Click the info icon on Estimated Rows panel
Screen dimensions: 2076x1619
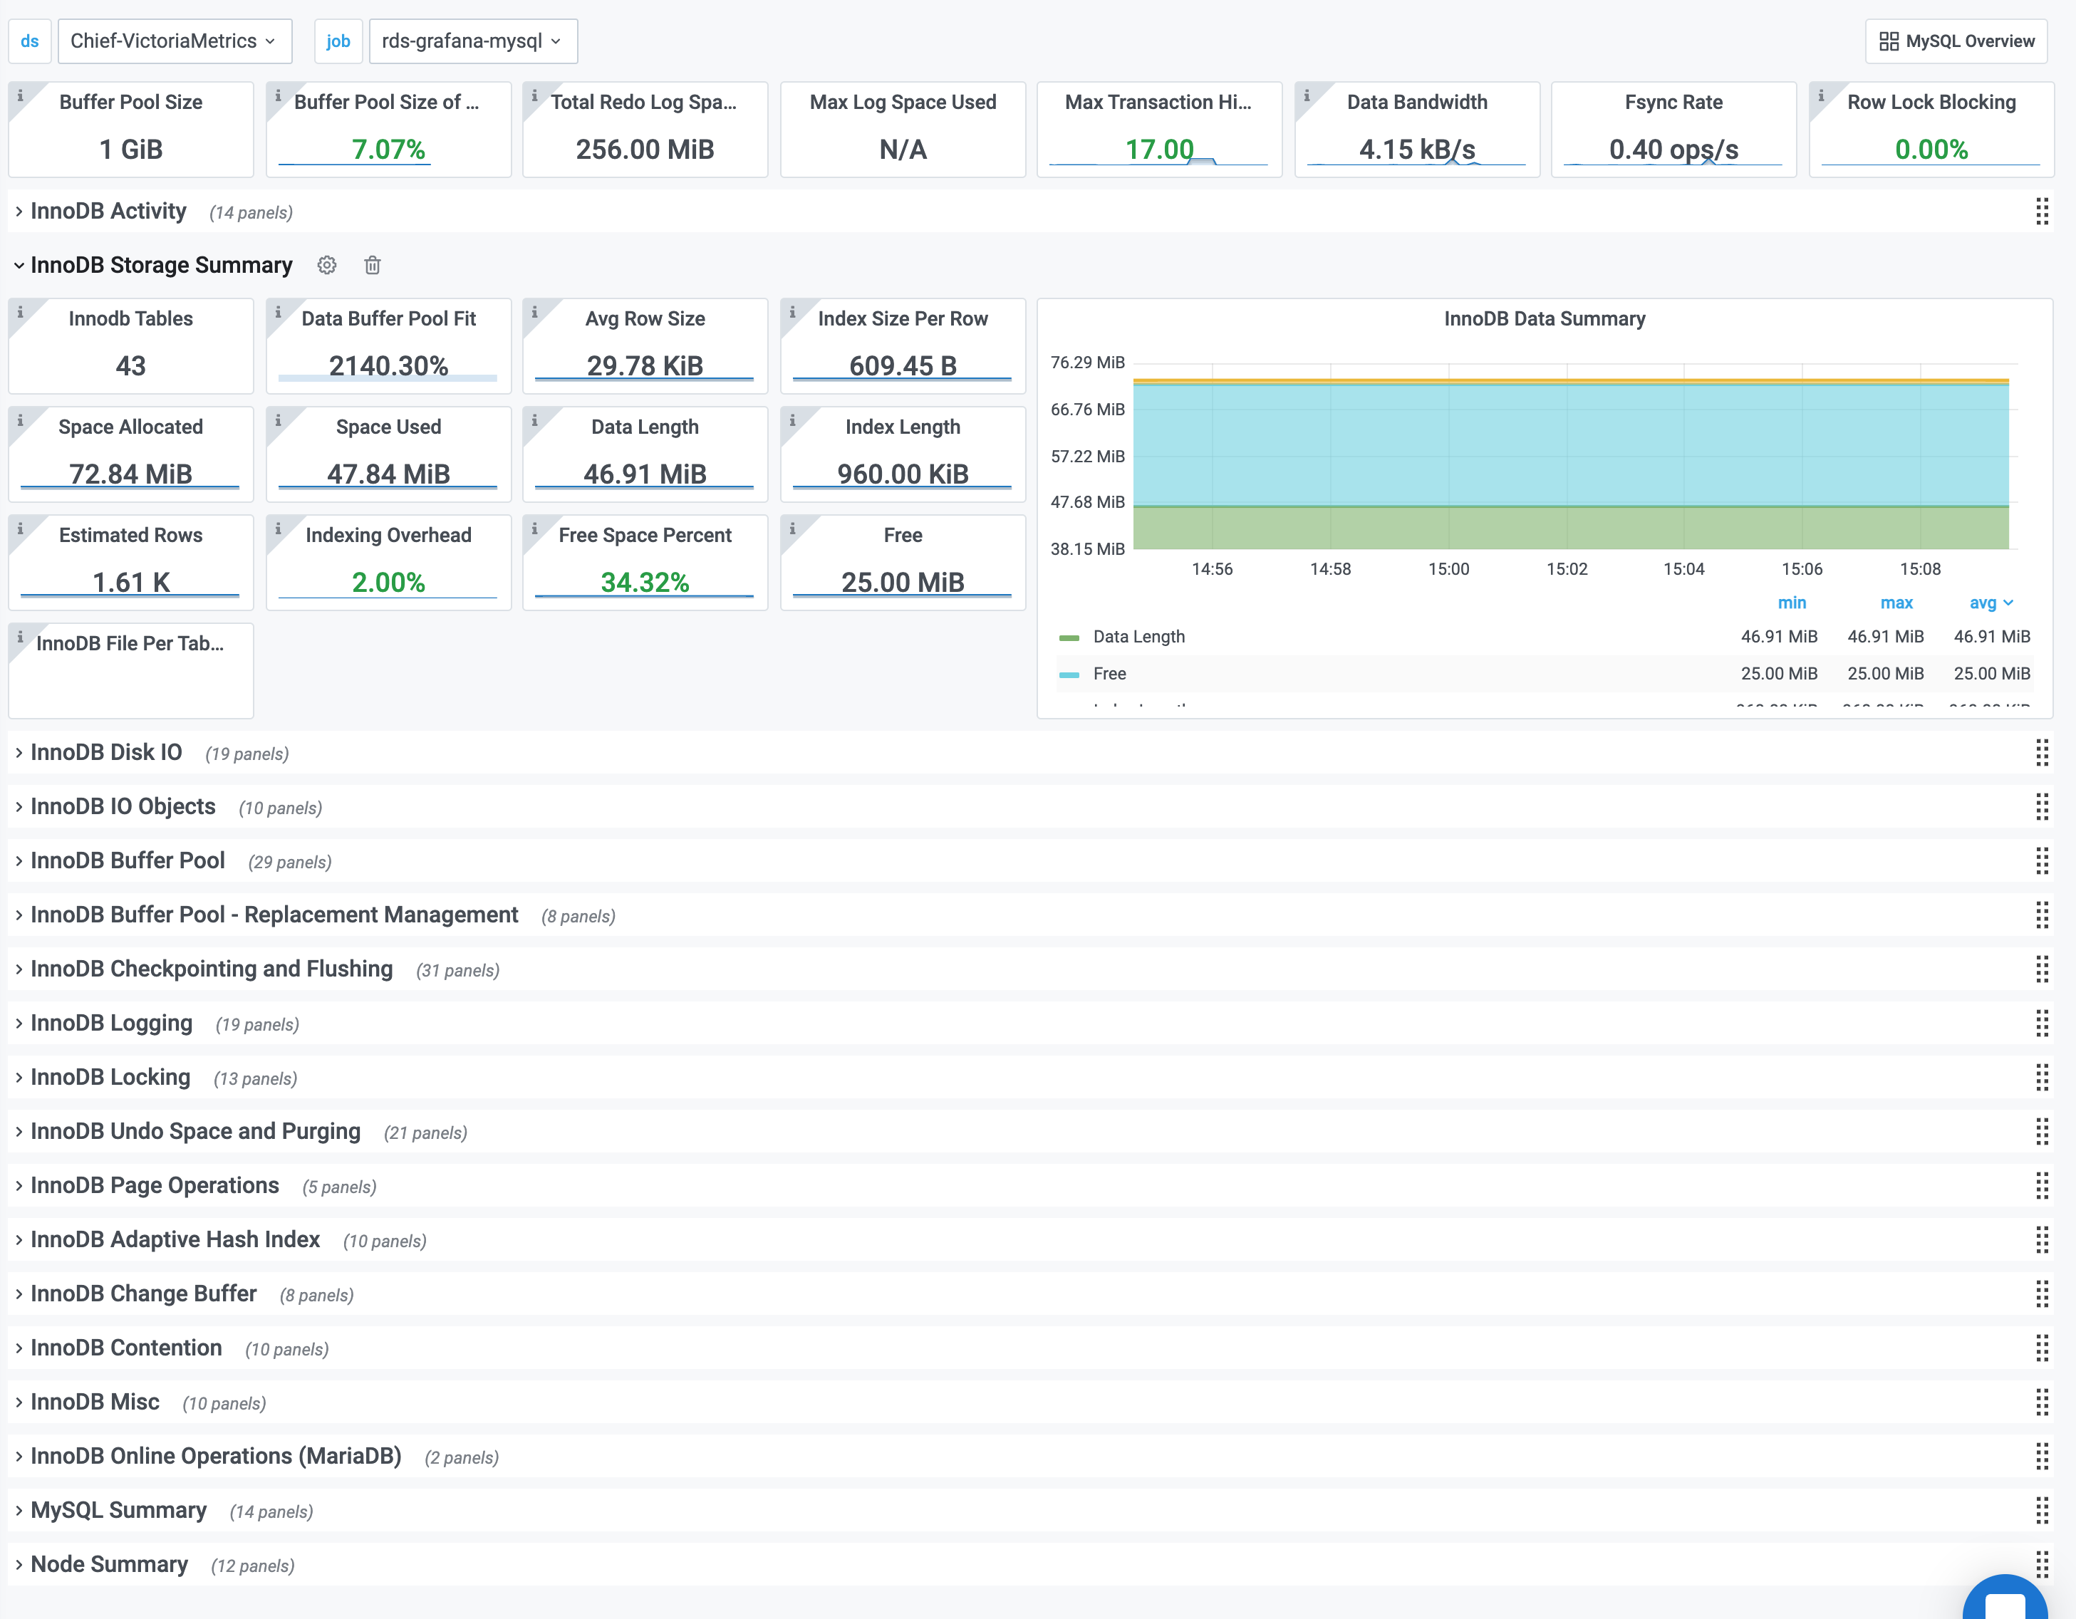(20, 529)
